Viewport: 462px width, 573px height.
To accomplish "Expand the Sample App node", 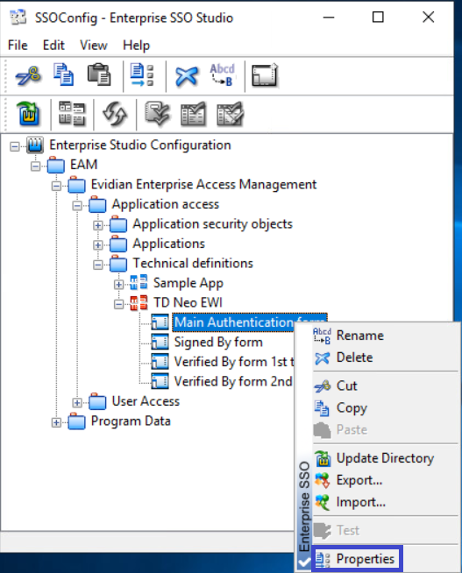I will (x=119, y=284).
